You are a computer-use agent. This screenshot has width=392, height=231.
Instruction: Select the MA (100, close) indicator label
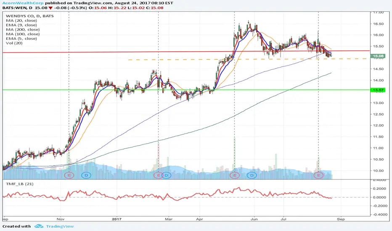(23, 34)
